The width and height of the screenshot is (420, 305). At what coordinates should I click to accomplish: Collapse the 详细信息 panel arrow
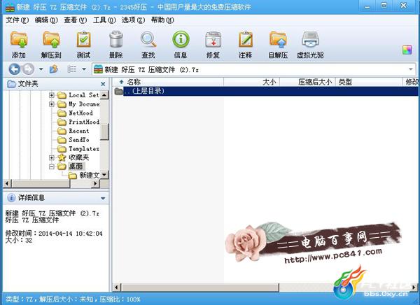[x=103, y=199]
